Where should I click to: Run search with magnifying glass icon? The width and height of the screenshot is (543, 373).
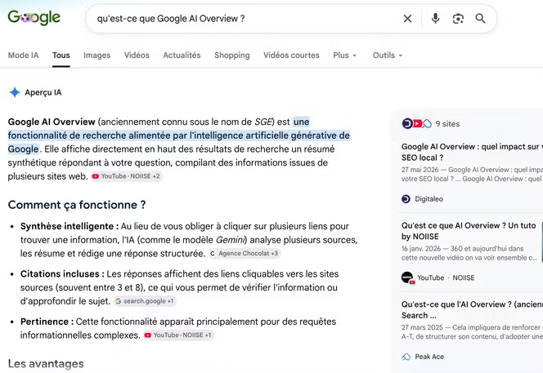(x=480, y=18)
